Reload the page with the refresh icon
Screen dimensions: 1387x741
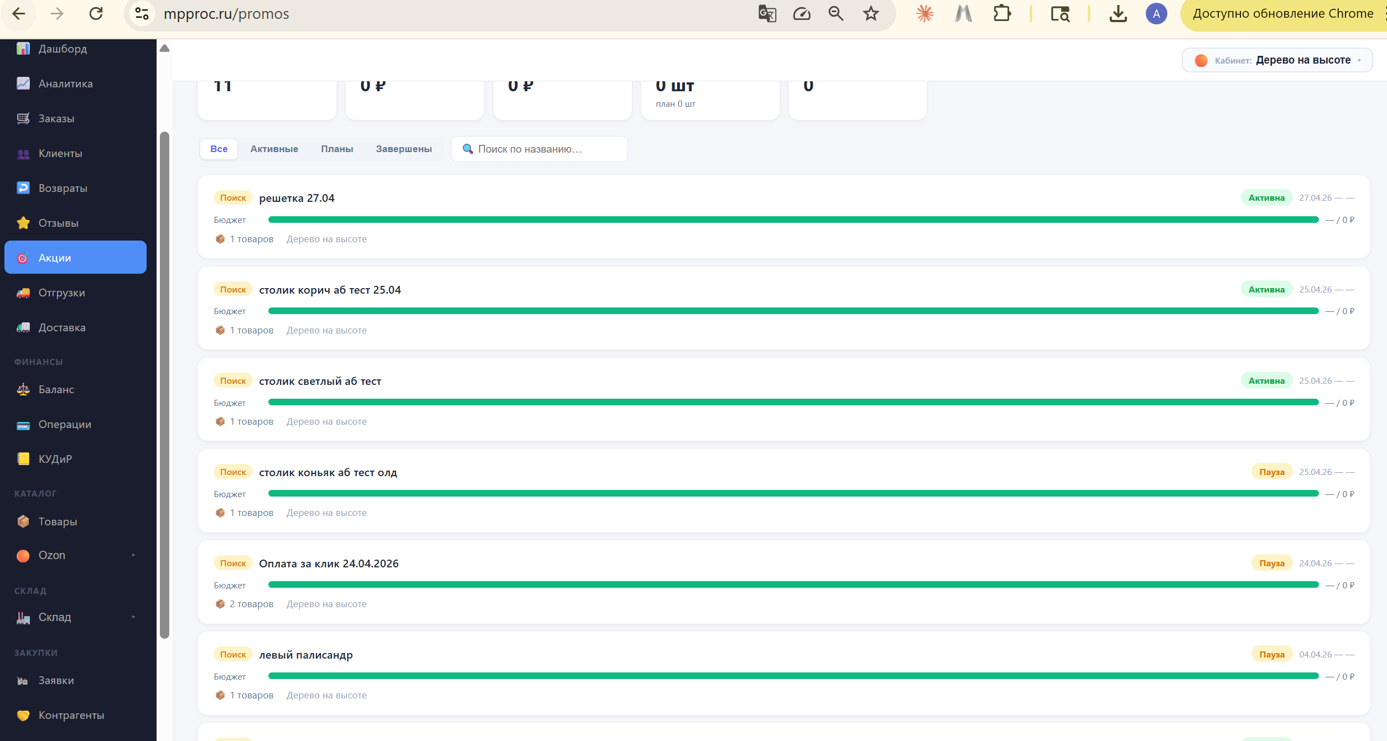[96, 14]
